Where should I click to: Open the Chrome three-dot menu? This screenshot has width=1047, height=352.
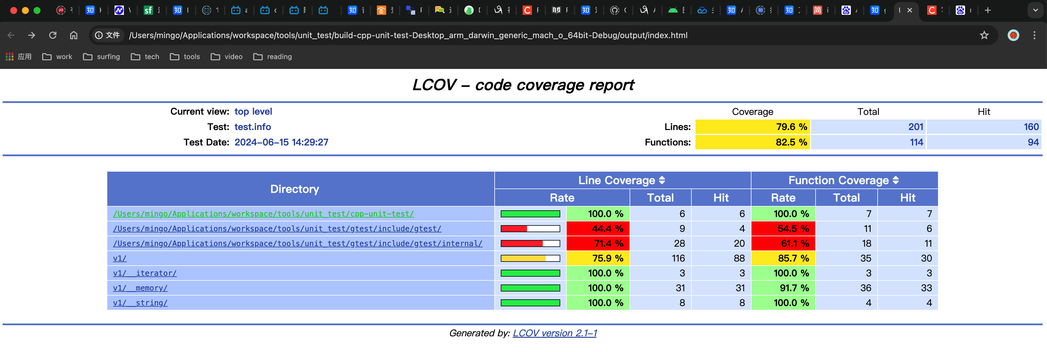tap(1034, 35)
